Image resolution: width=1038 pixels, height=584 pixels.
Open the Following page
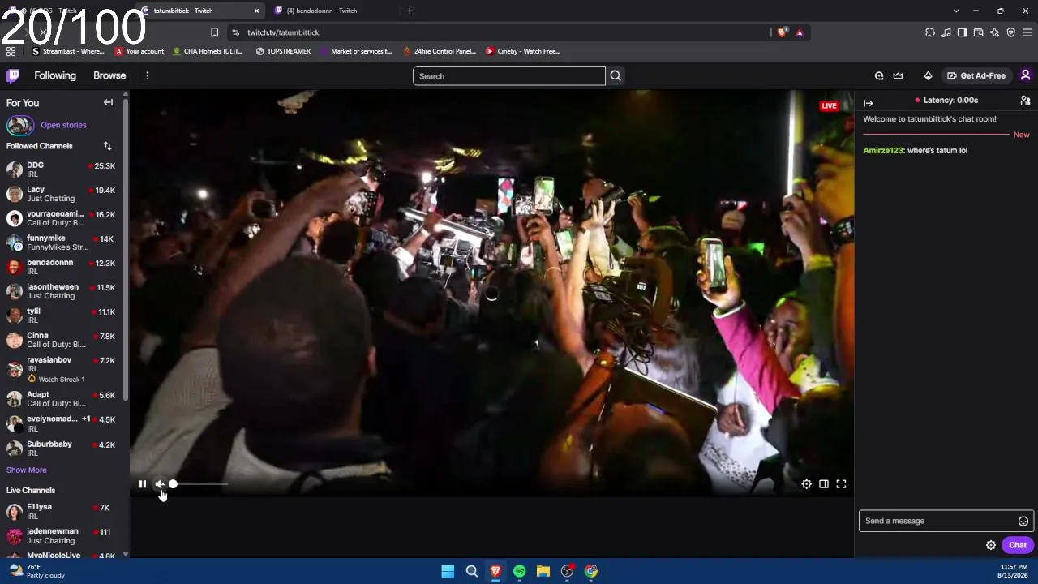(x=55, y=75)
